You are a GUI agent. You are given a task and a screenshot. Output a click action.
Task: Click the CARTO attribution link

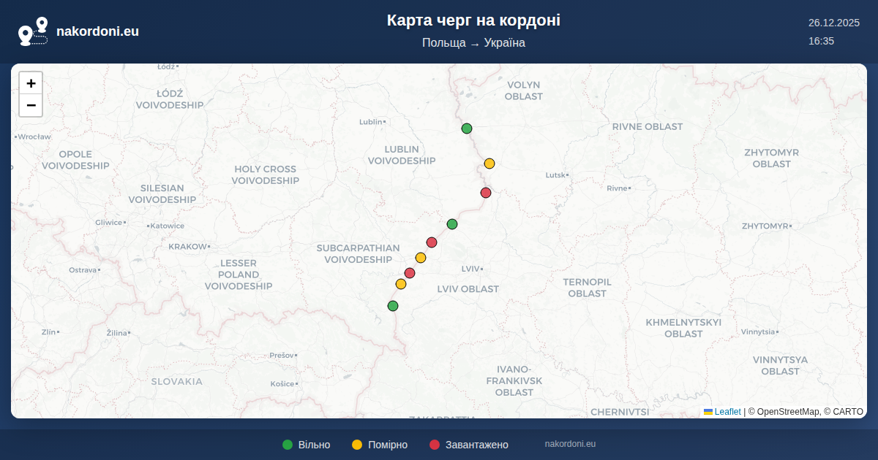pyautogui.click(x=849, y=412)
